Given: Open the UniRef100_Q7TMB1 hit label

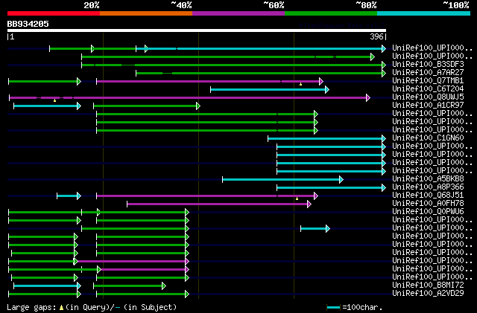Looking at the screenshot, I should (x=428, y=80).
